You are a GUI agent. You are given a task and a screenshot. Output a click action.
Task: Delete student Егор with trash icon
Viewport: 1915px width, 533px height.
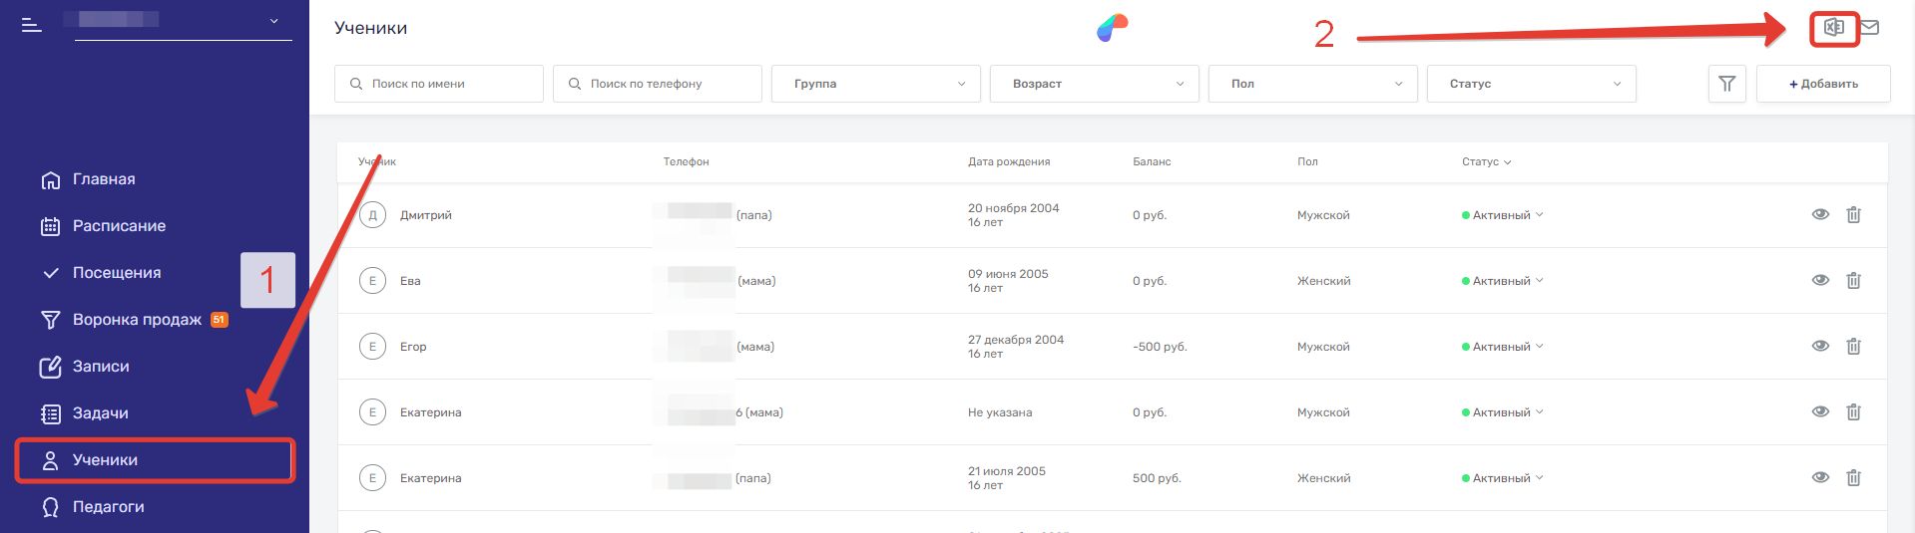[1853, 347]
